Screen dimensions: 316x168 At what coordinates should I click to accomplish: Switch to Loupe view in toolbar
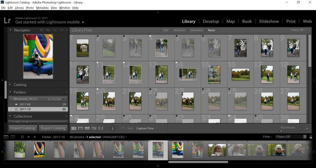(x=81, y=128)
